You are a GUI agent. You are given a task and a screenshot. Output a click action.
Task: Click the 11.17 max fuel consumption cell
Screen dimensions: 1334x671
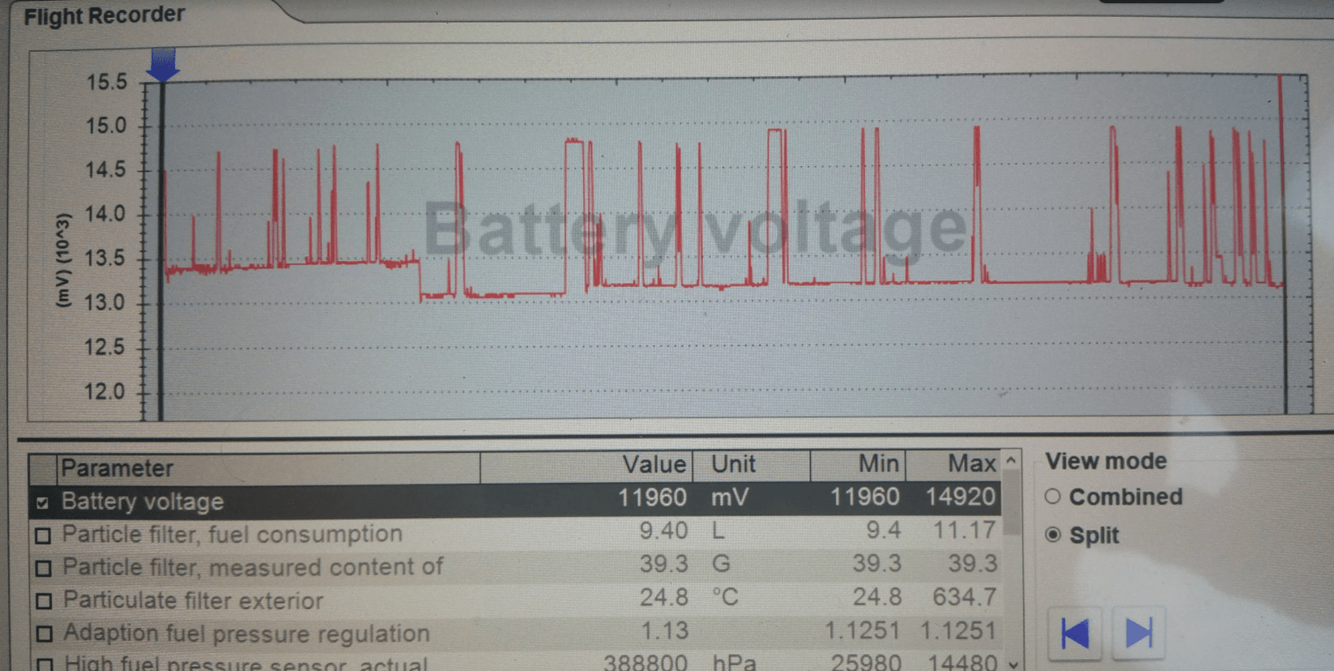point(964,530)
